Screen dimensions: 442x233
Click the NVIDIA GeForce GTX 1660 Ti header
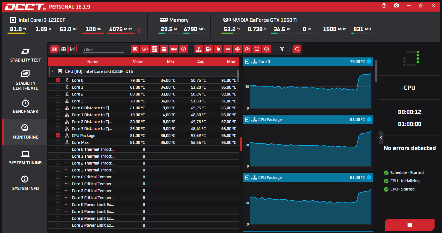(x=260, y=20)
